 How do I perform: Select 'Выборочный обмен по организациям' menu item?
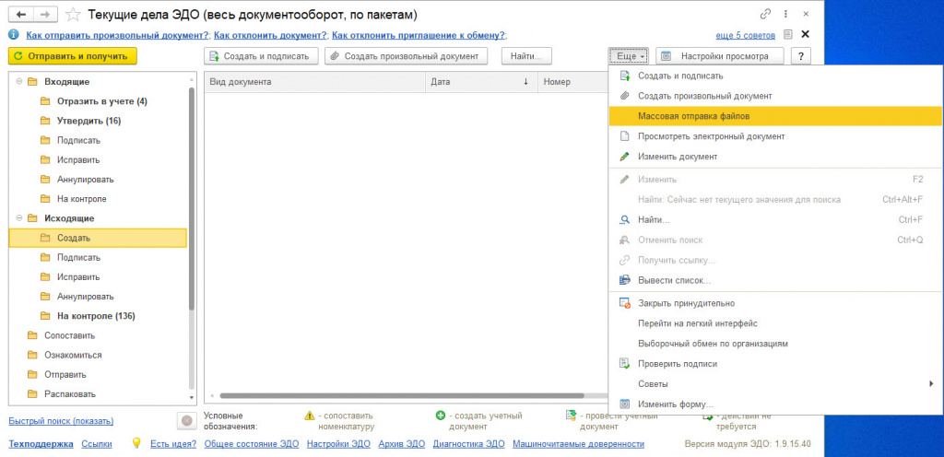(775, 344)
